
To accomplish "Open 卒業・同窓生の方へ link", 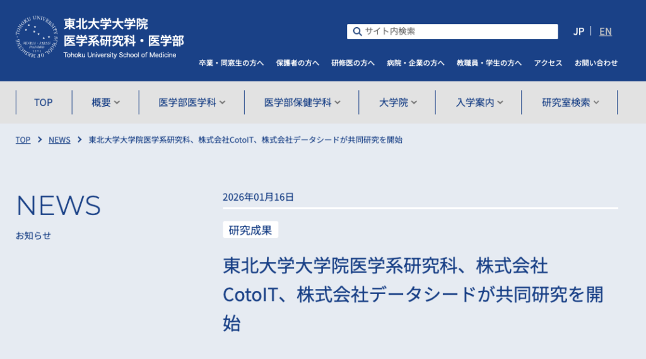I will [x=231, y=63].
